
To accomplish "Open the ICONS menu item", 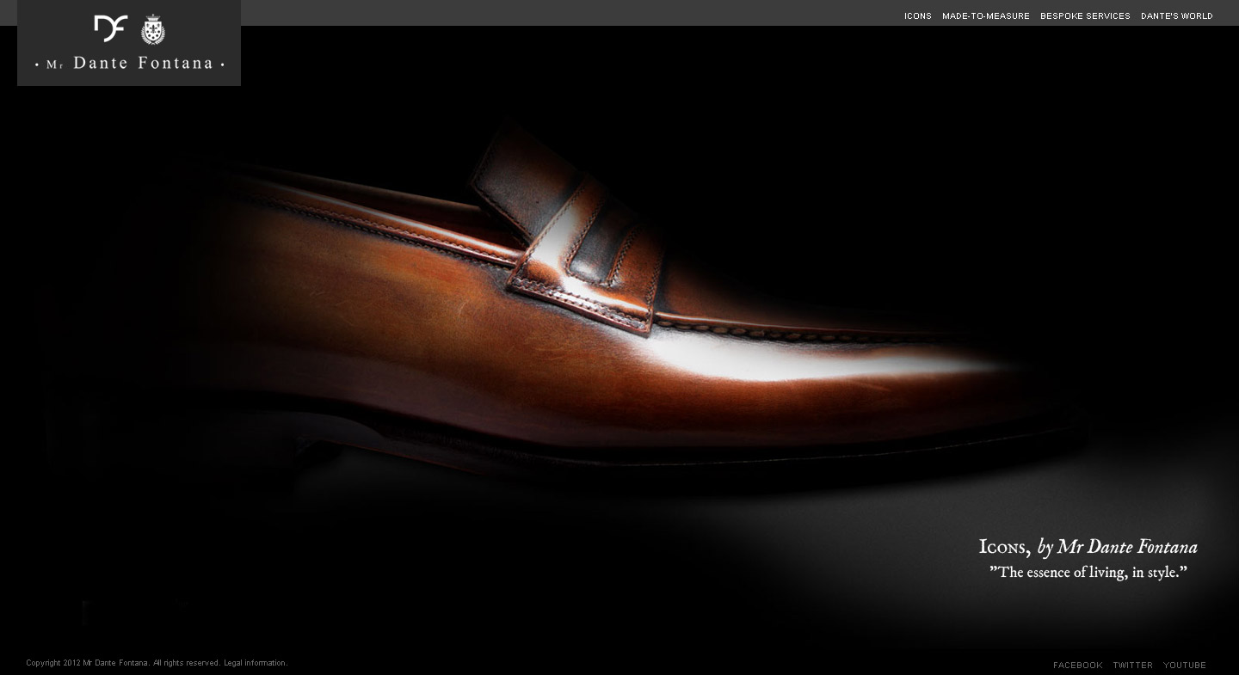I will (917, 16).
